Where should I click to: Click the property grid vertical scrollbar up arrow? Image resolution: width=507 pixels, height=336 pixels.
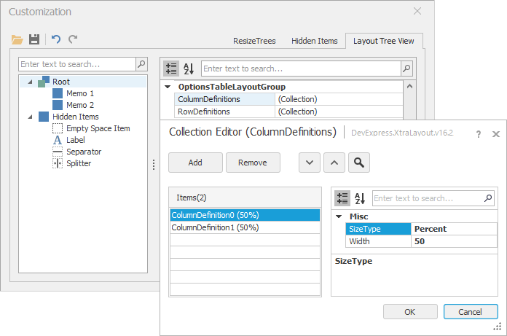point(409,87)
